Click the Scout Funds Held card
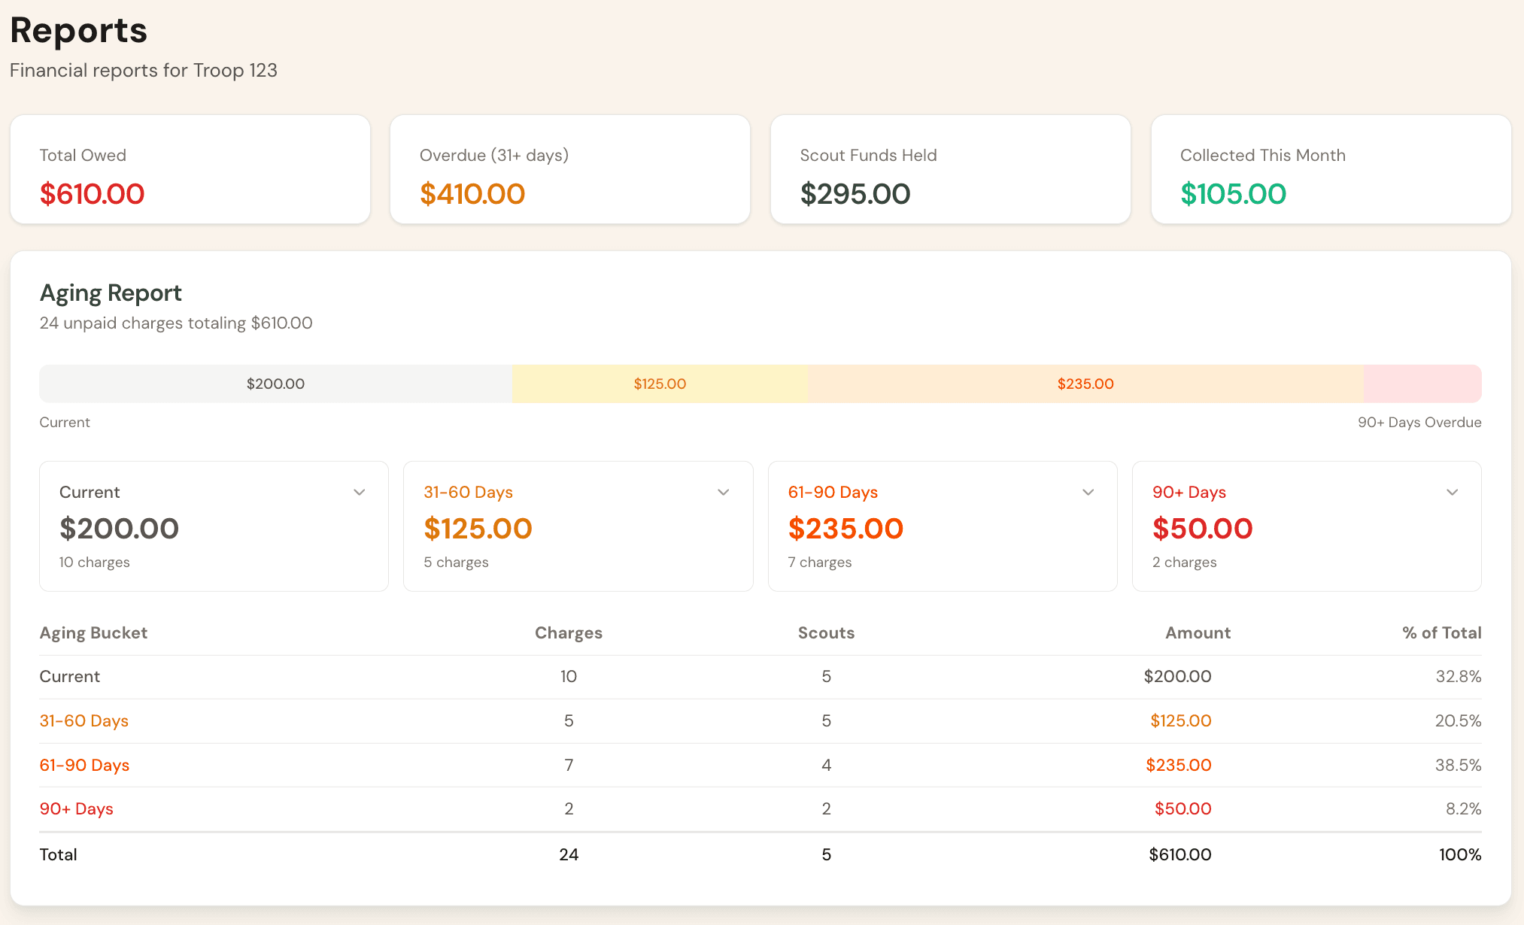Screen dimensions: 1524x925 [x=950, y=168]
